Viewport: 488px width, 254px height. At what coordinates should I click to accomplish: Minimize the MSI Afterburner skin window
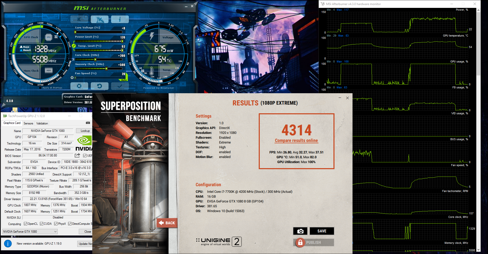tap(186, 6)
